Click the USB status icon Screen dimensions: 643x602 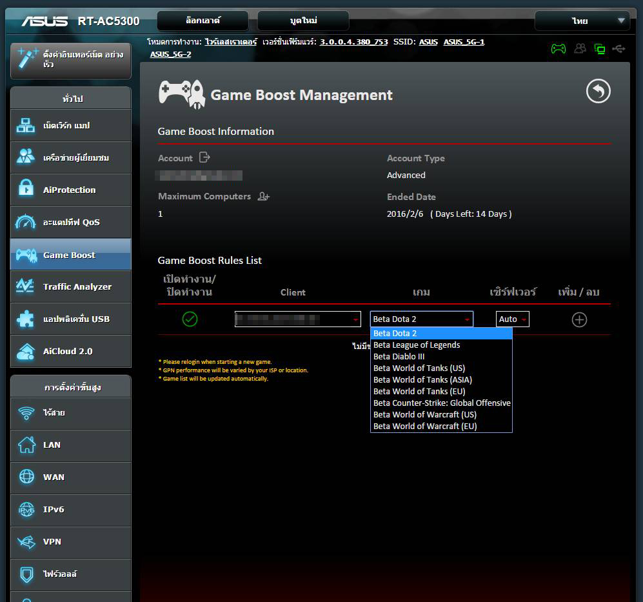pyautogui.click(x=618, y=49)
